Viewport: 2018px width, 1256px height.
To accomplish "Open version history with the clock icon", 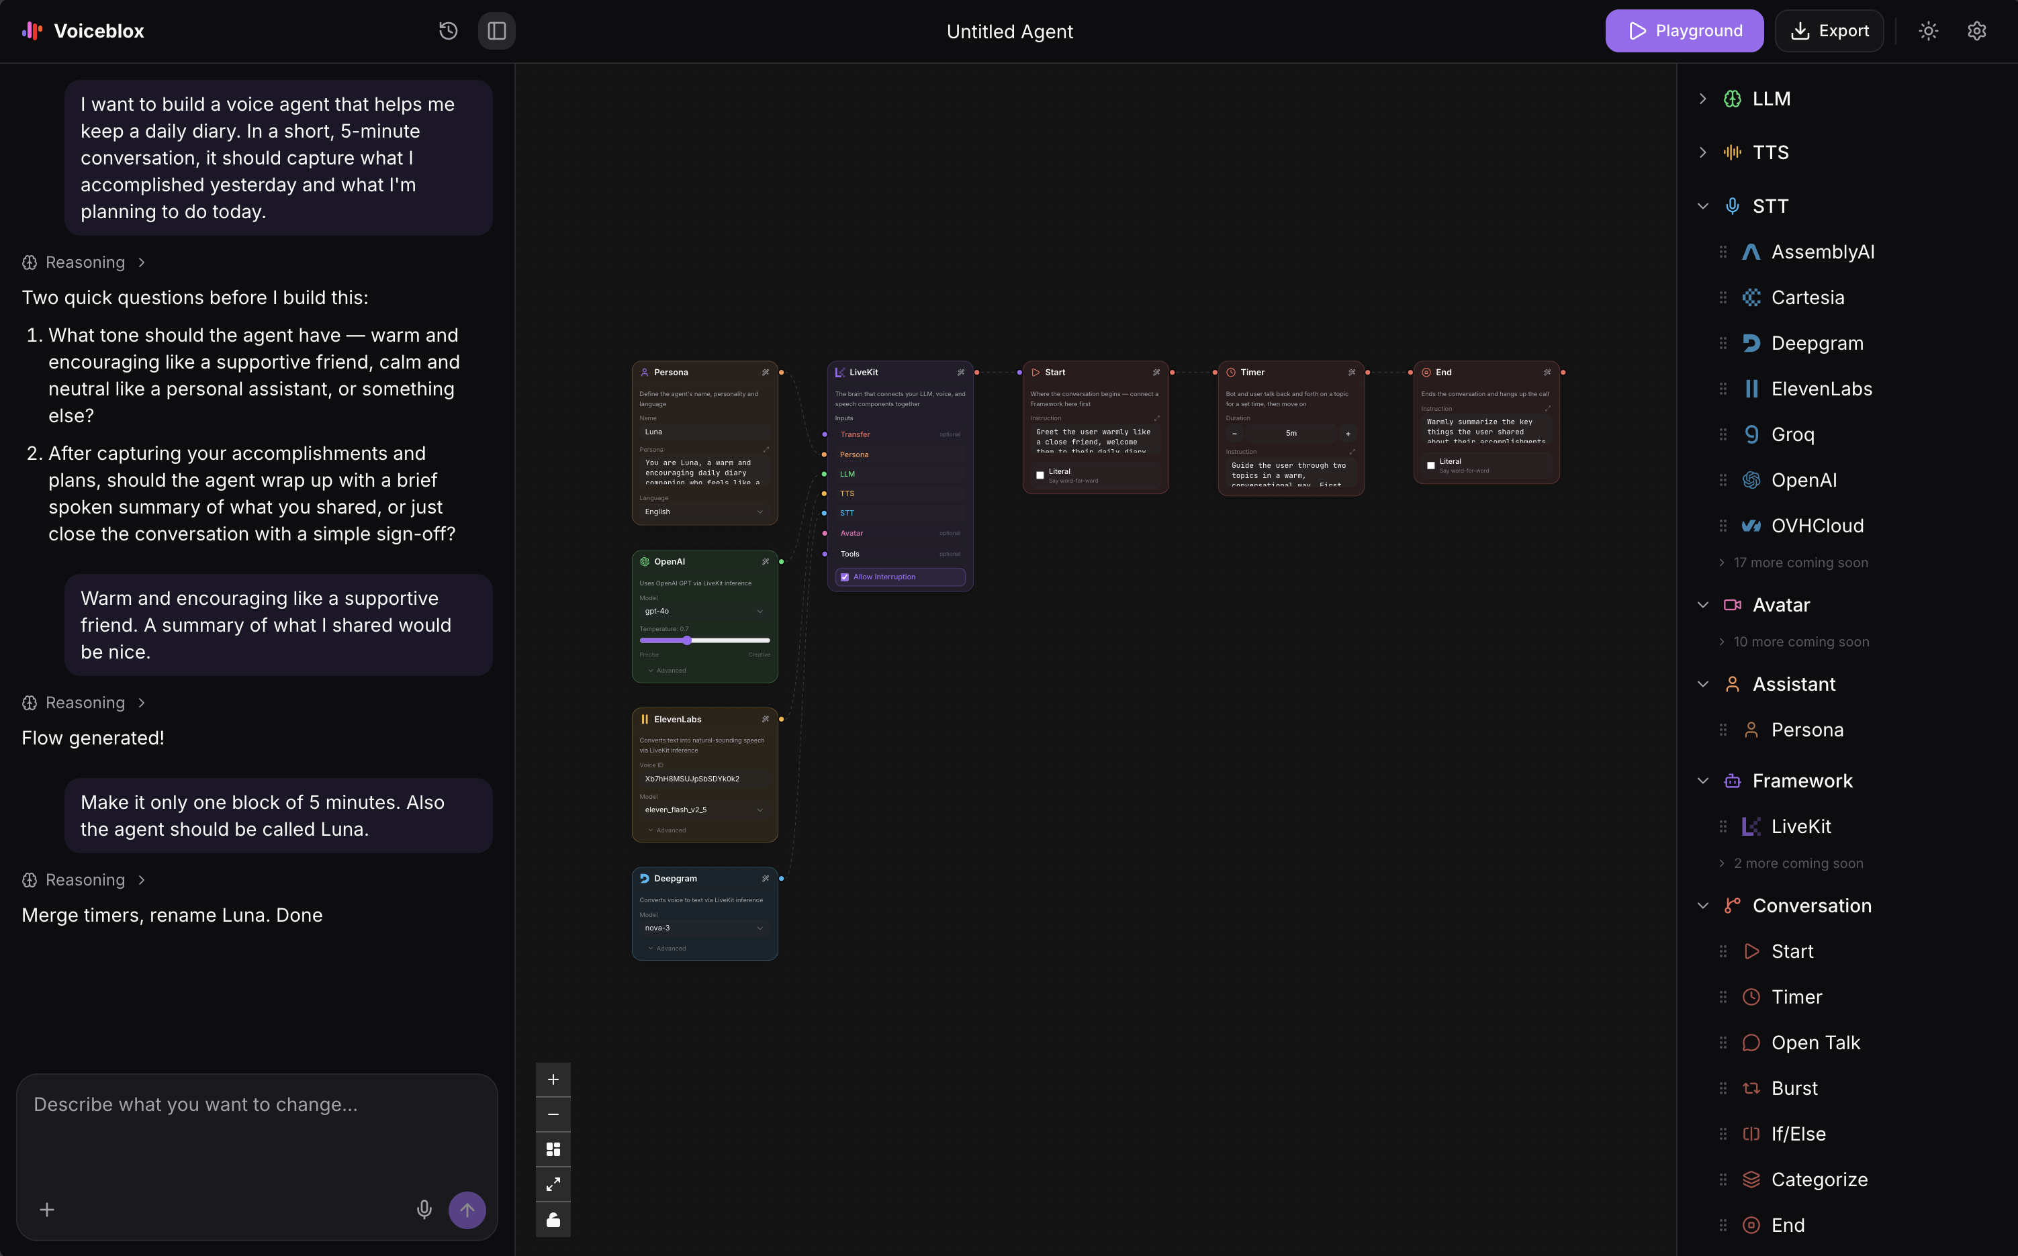I will click(x=448, y=31).
